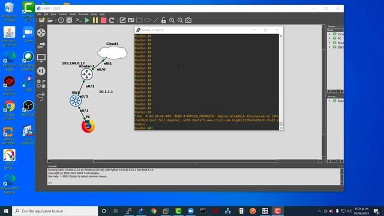Reload all nodes icon
The height and width of the screenshot is (216, 384).
(112, 20)
